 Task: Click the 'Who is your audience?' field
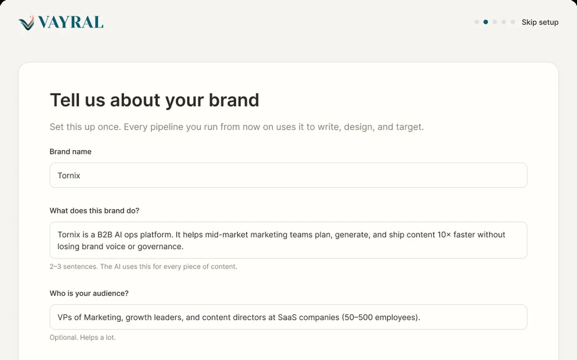click(x=288, y=317)
